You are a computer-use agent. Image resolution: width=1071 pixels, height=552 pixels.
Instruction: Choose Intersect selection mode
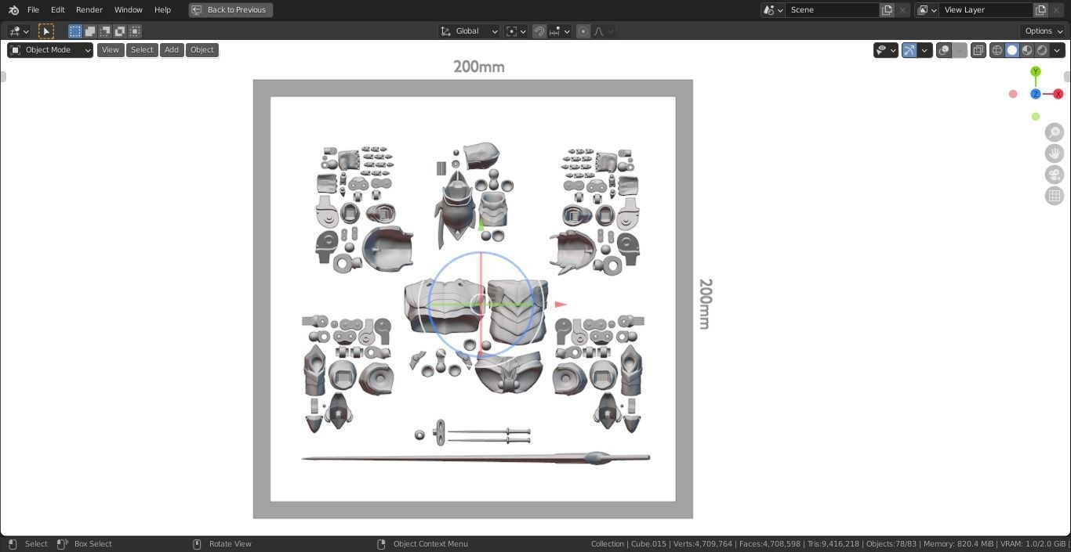click(x=135, y=31)
